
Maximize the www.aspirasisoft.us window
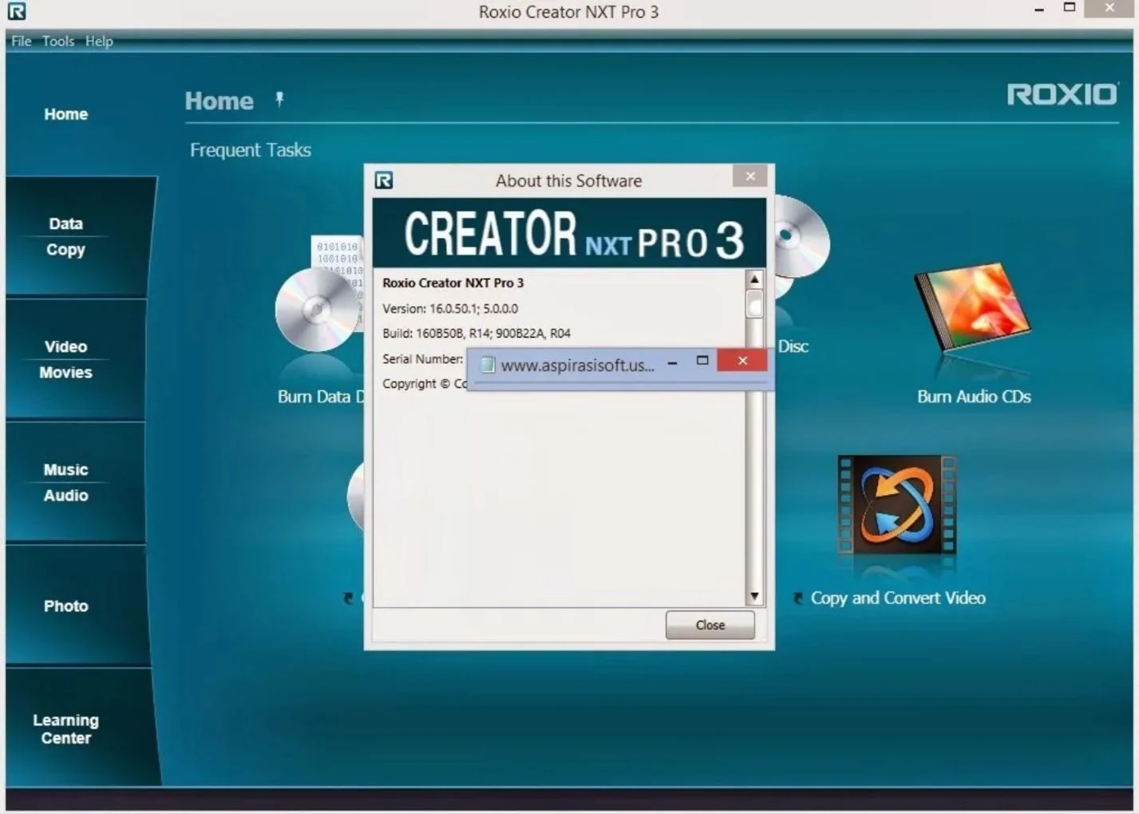(x=702, y=361)
